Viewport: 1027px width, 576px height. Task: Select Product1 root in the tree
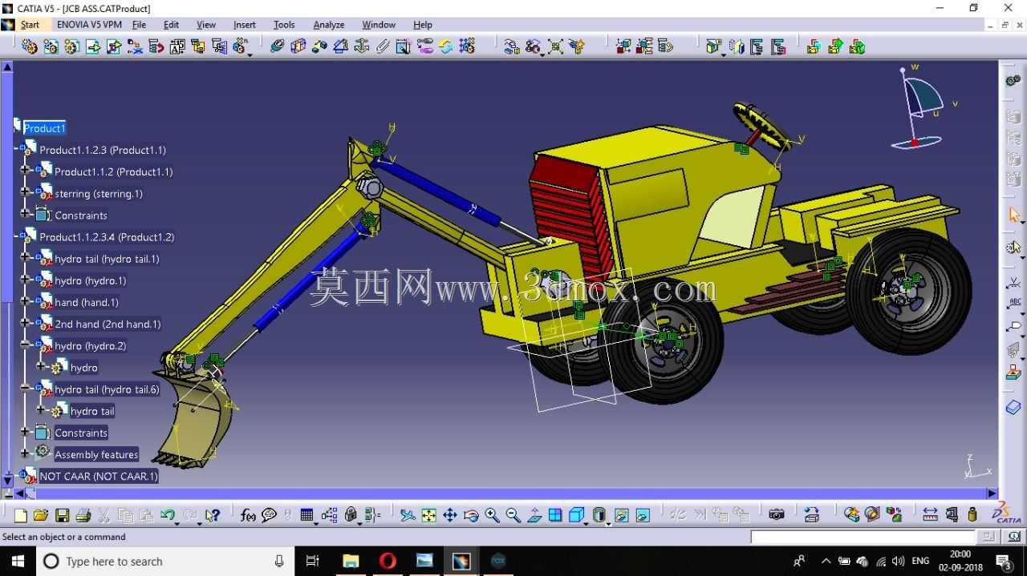click(44, 128)
